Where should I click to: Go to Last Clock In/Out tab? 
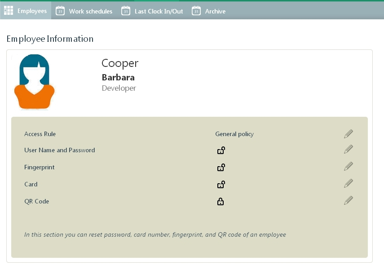(159, 11)
